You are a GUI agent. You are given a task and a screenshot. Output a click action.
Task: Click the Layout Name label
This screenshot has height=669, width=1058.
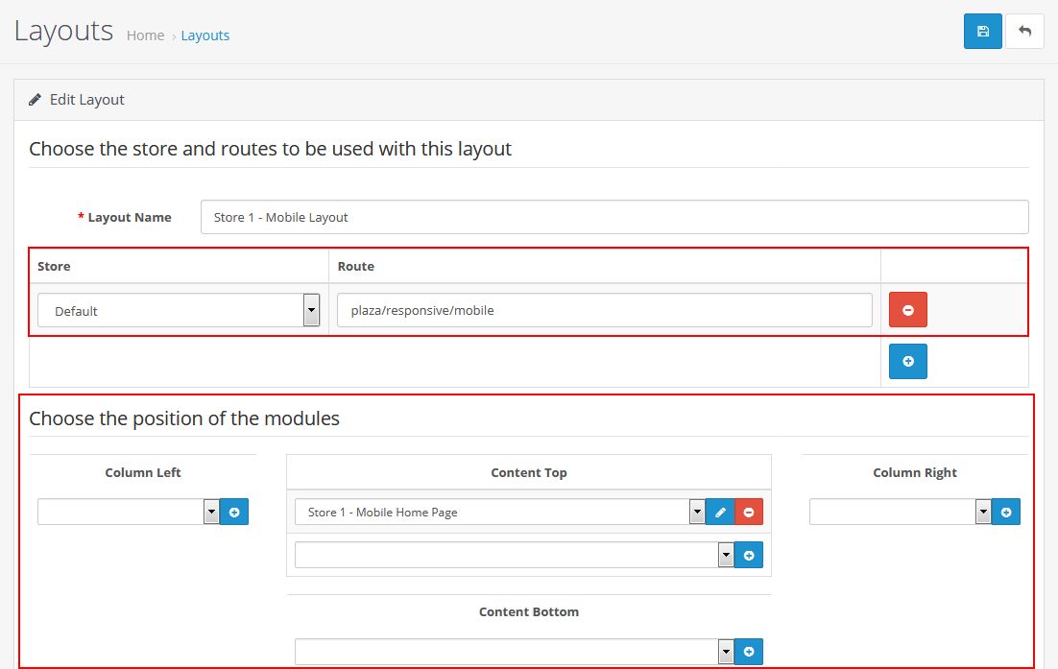coord(130,217)
